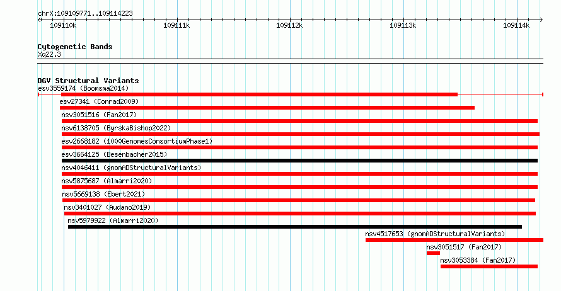
Task: Click the Xq22.3 band label
Action: [x=49, y=54]
